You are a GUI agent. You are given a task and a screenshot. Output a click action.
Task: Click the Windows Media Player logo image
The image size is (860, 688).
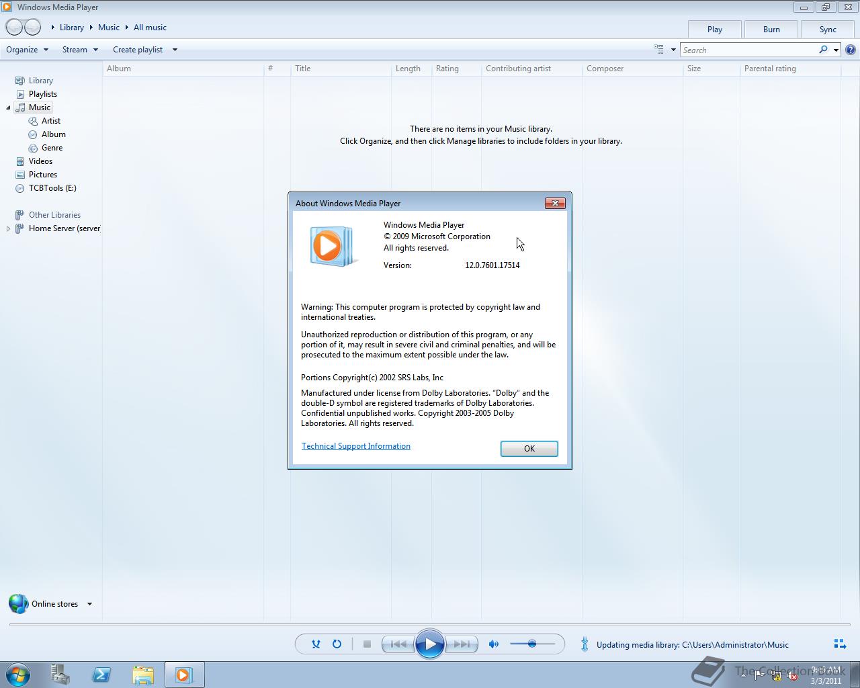pyautogui.click(x=332, y=246)
